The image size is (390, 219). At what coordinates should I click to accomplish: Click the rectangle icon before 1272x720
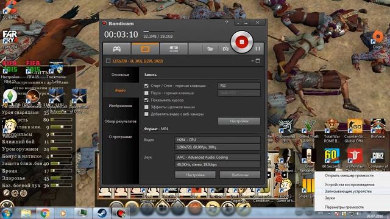tap(108, 61)
